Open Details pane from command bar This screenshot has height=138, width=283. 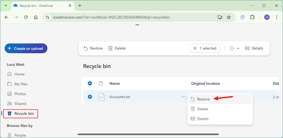click(x=254, y=48)
